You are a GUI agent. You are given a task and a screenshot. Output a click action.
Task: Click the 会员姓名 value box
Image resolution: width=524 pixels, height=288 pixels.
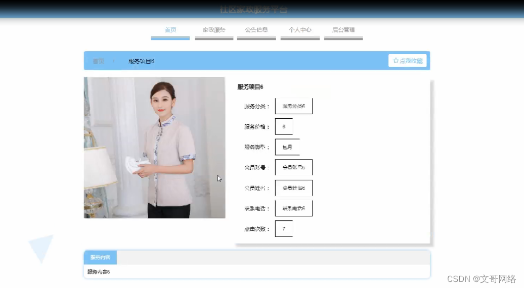pyautogui.click(x=294, y=188)
